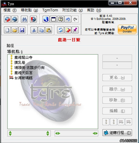Click the second yellow arrows waypoint button
This screenshot has height=143, width=139.
(x=114, y=122)
